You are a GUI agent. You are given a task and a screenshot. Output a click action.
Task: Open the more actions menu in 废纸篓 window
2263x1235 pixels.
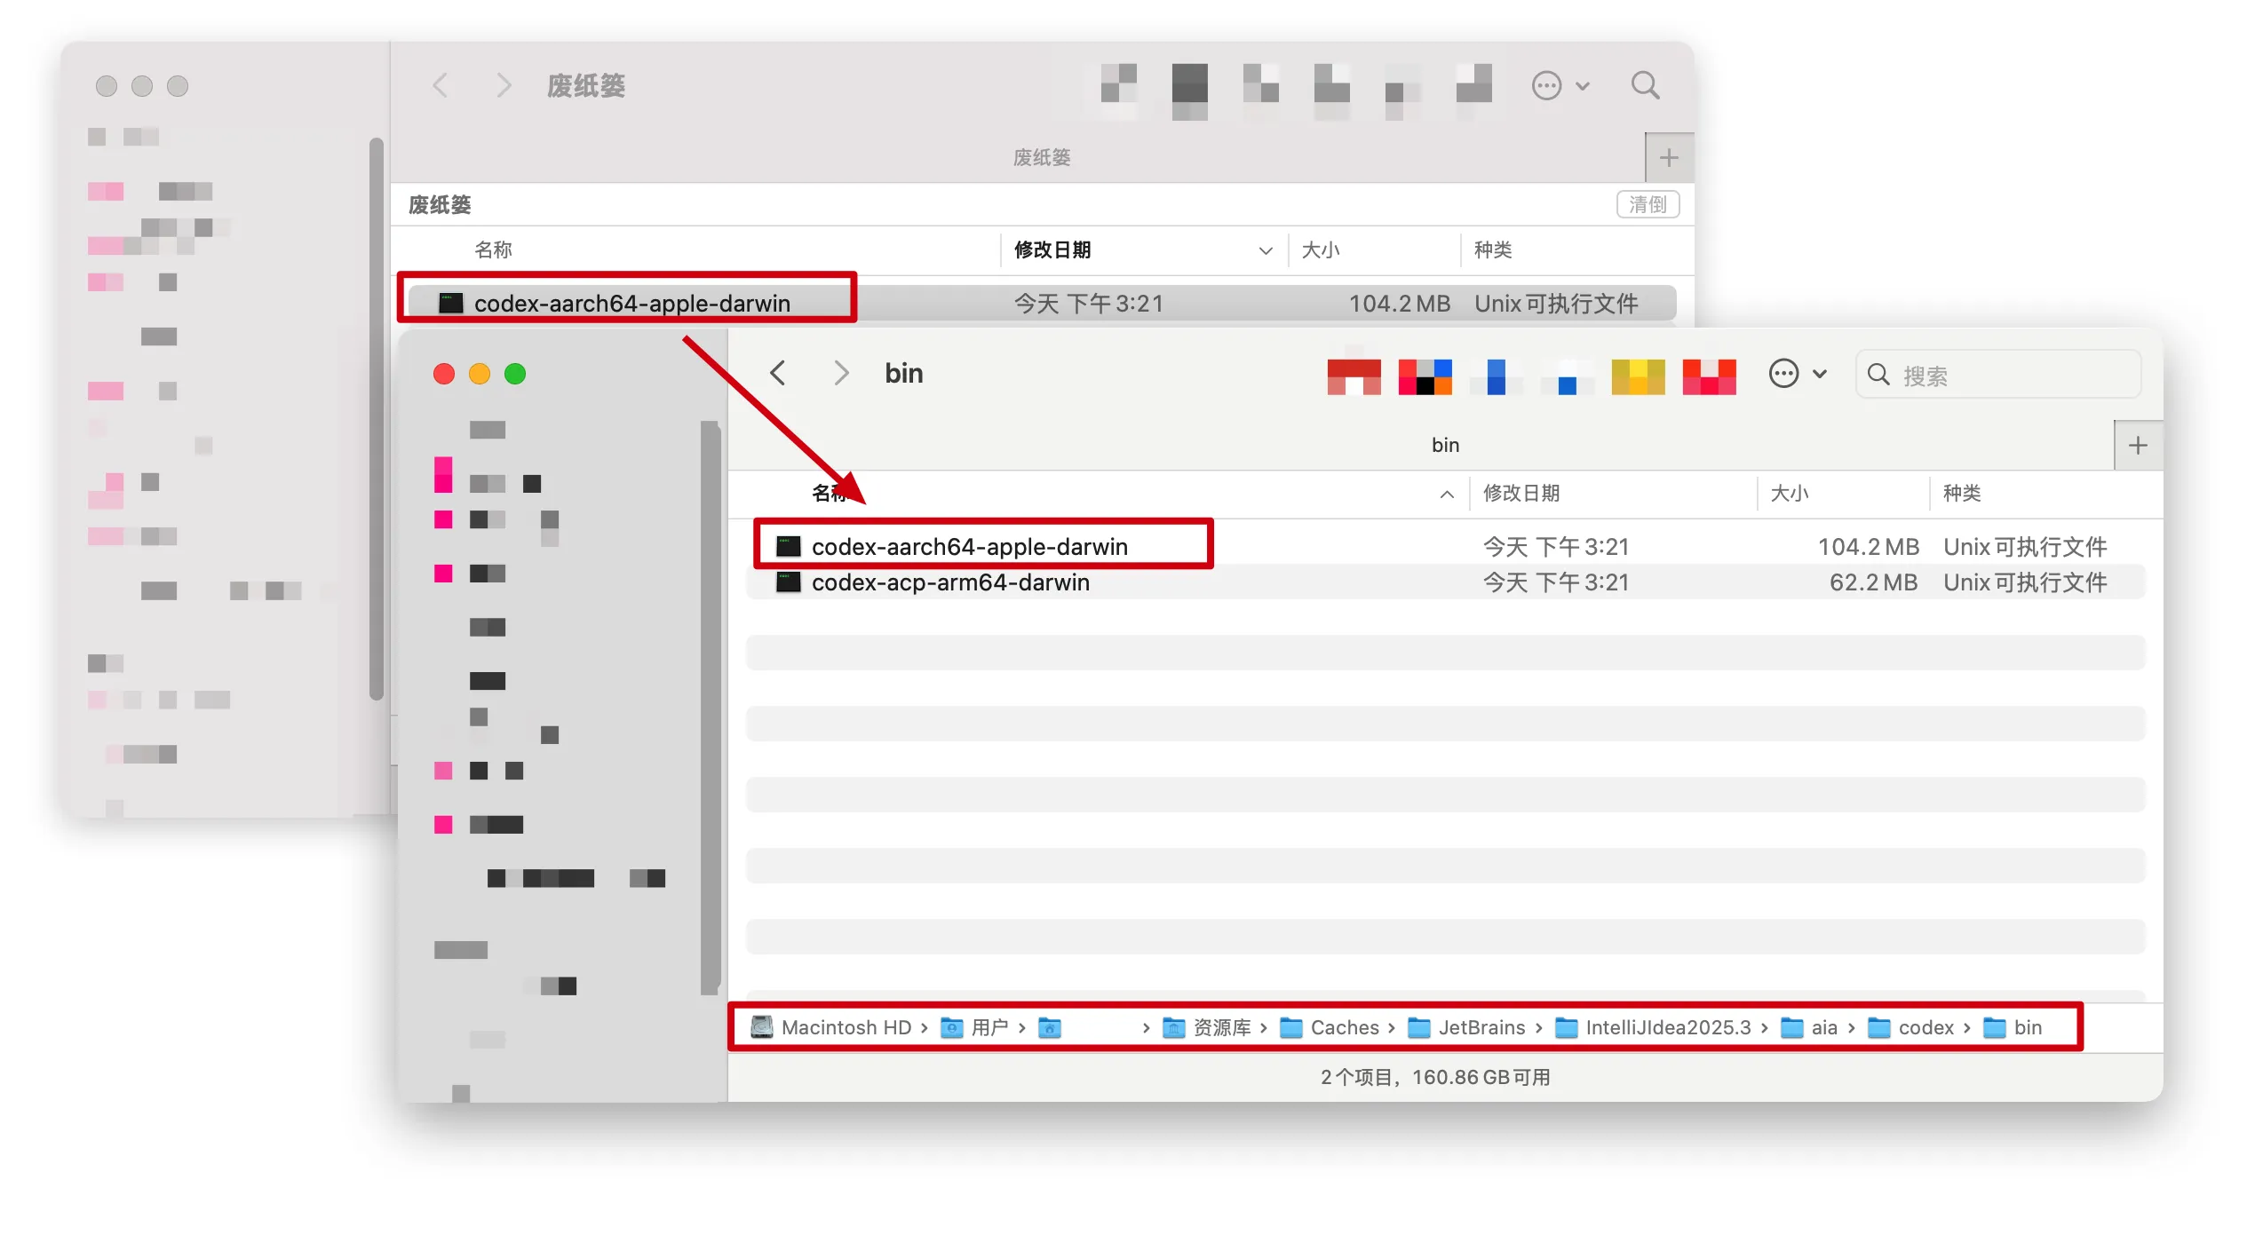(x=1560, y=85)
